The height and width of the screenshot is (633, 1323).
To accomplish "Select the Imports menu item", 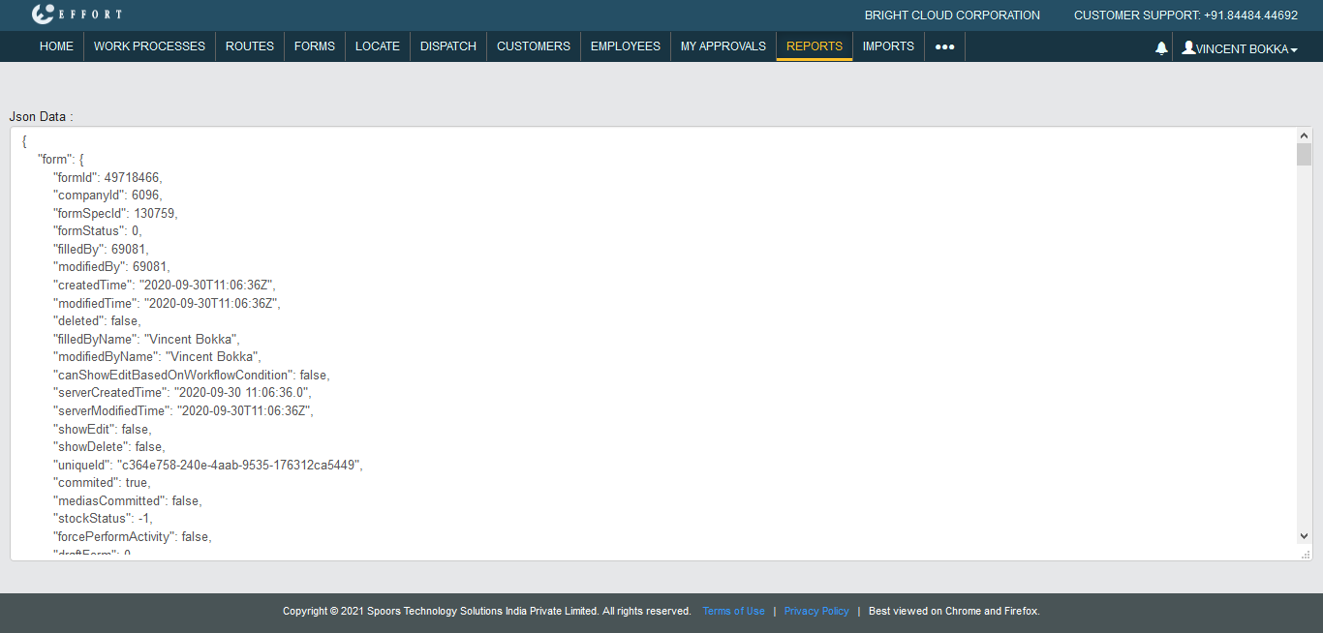I will click(x=888, y=46).
